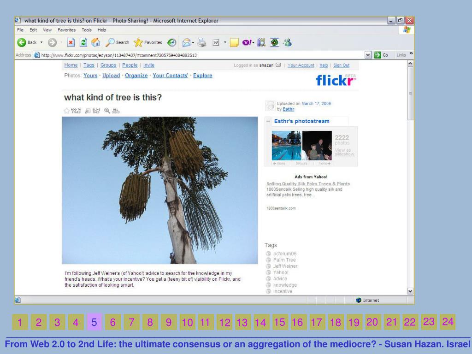Launch Messenger from the toolbar icon

288,42
